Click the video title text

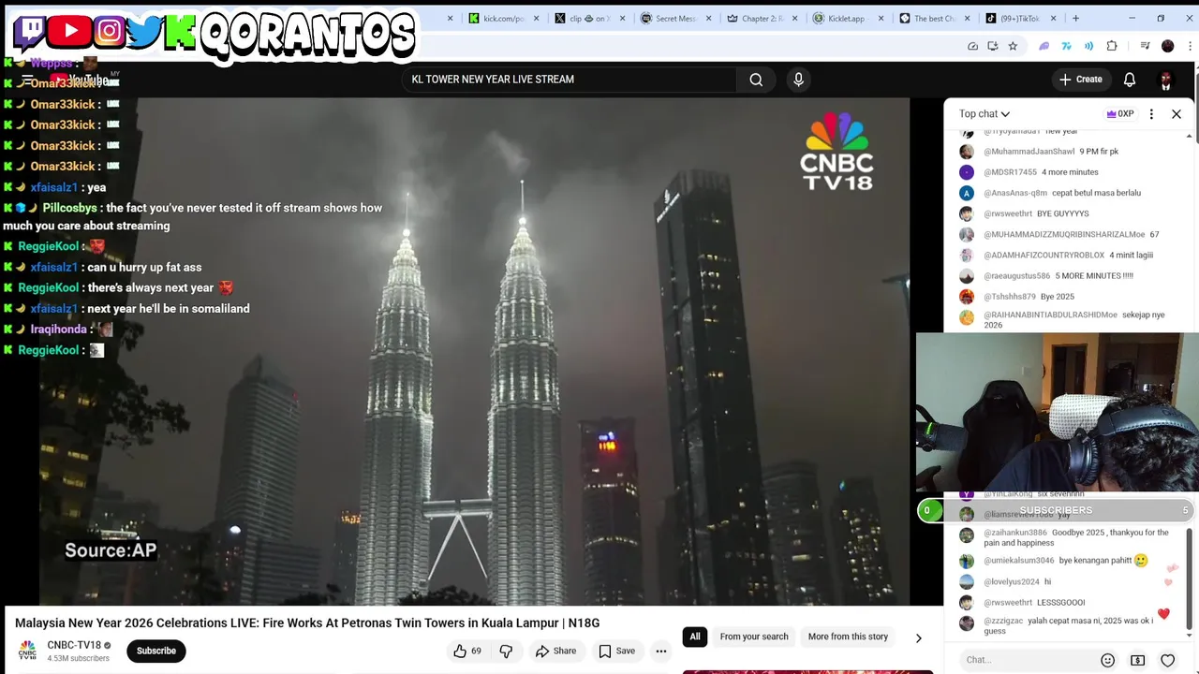pos(307,623)
